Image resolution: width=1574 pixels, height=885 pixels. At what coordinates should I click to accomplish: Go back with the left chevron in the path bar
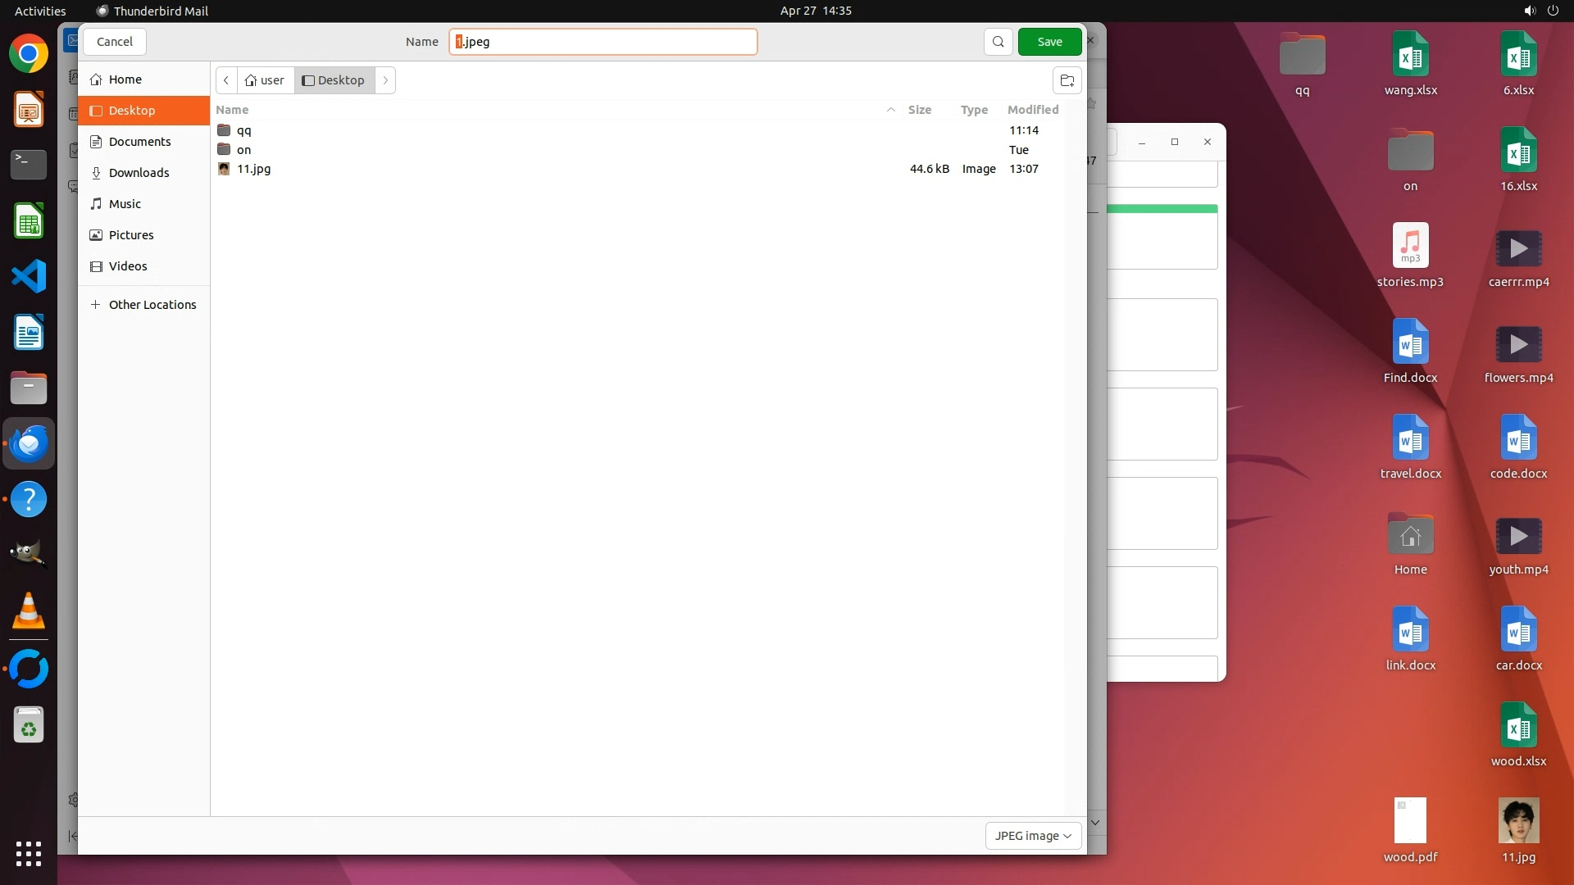click(x=226, y=80)
